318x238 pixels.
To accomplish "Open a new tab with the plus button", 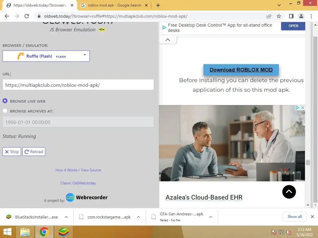I will click(x=158, y=5).
